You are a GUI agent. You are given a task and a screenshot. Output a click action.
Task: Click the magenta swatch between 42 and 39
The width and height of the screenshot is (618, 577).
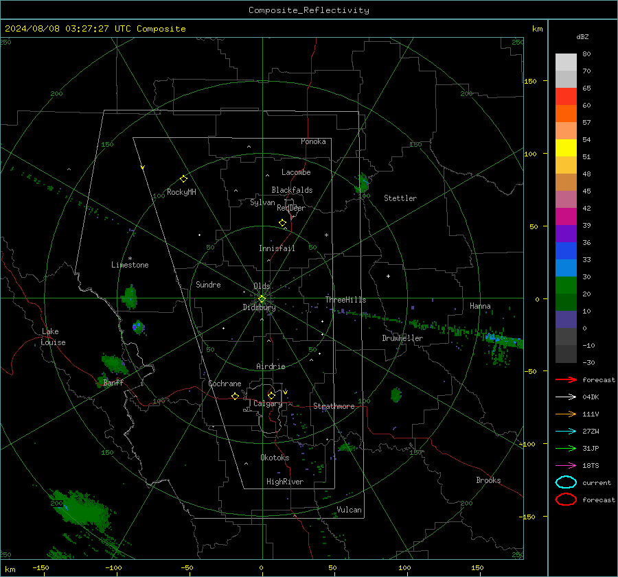click(x=566, y=217)
